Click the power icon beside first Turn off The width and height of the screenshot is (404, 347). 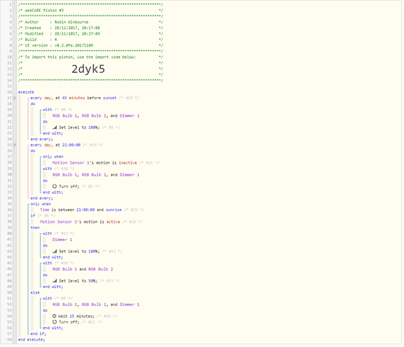[x=55, y=186]
